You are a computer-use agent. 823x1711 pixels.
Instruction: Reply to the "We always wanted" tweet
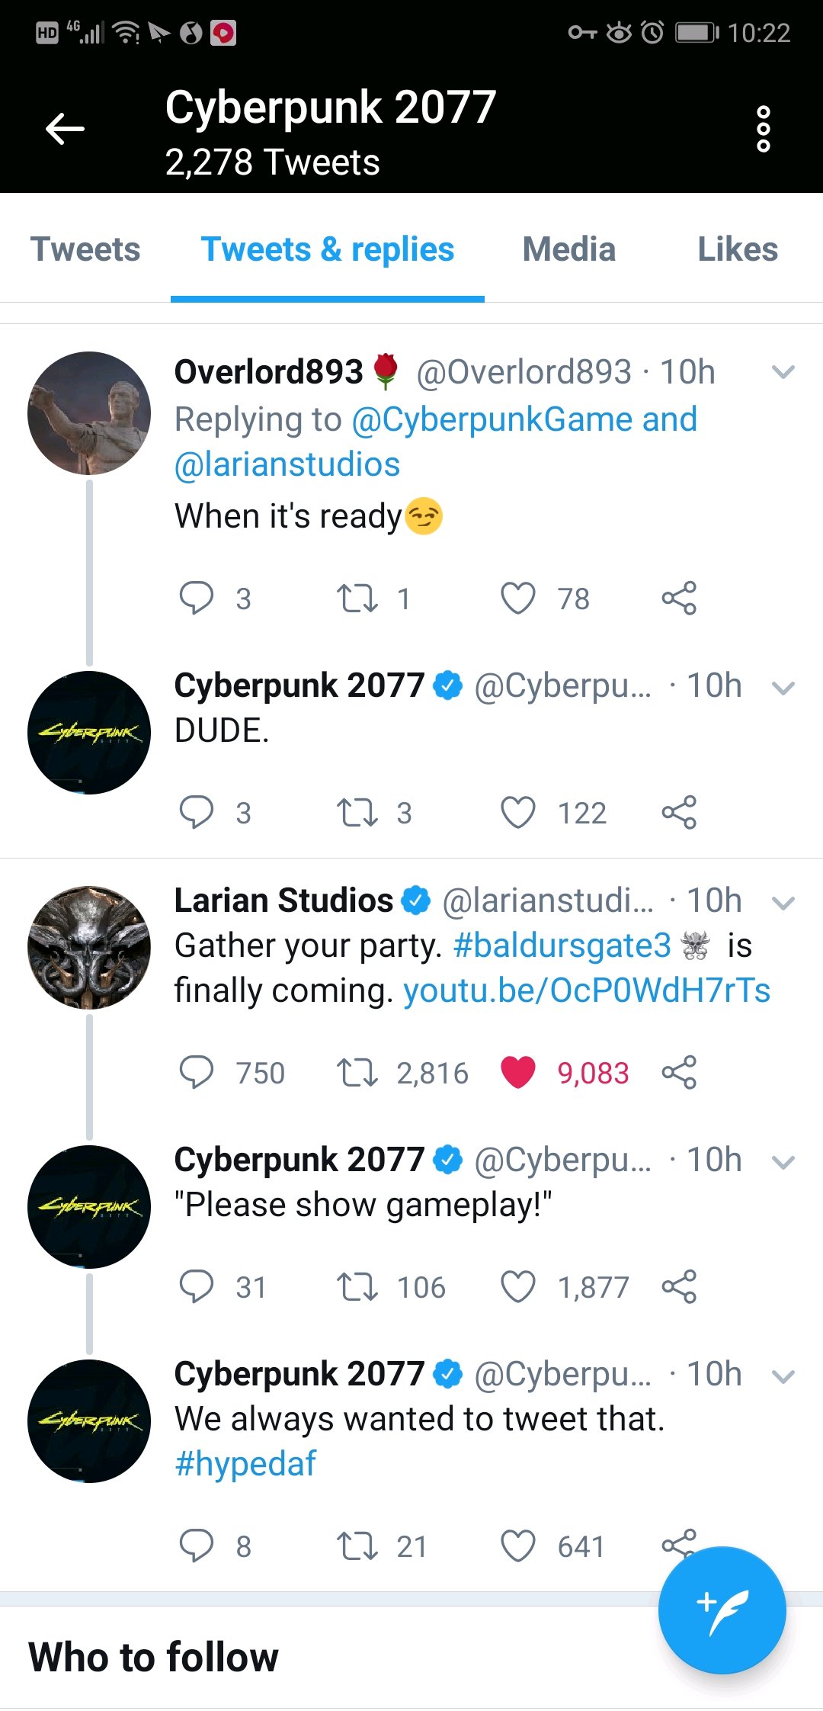[x=196, y=1546]
